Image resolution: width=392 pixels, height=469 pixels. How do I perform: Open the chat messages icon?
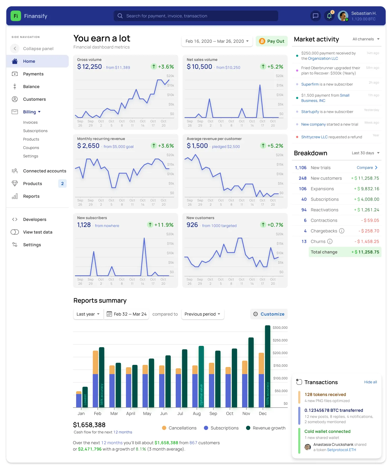click(315, 16)
